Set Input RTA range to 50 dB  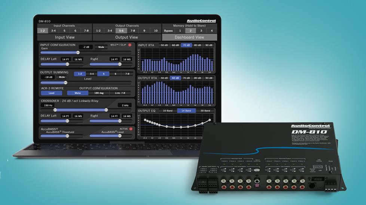click(164, 45)
